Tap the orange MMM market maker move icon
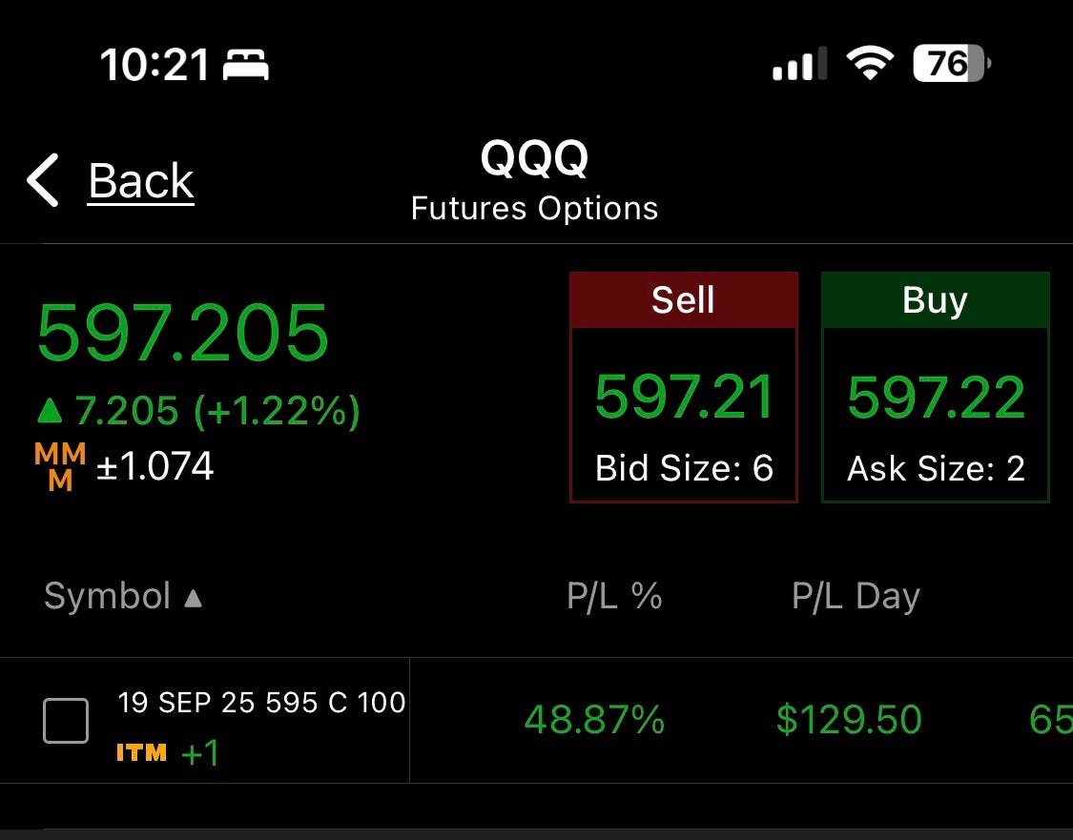This screenshot has width=1073, height=840. [60, 467]
